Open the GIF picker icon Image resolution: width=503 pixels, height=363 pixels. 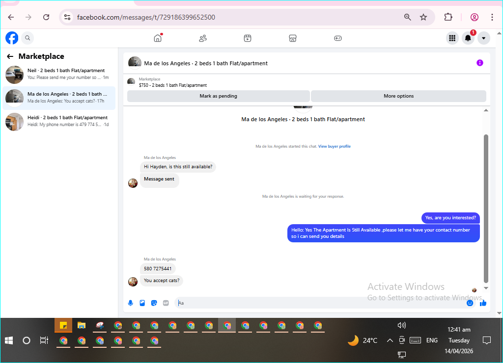166,303
